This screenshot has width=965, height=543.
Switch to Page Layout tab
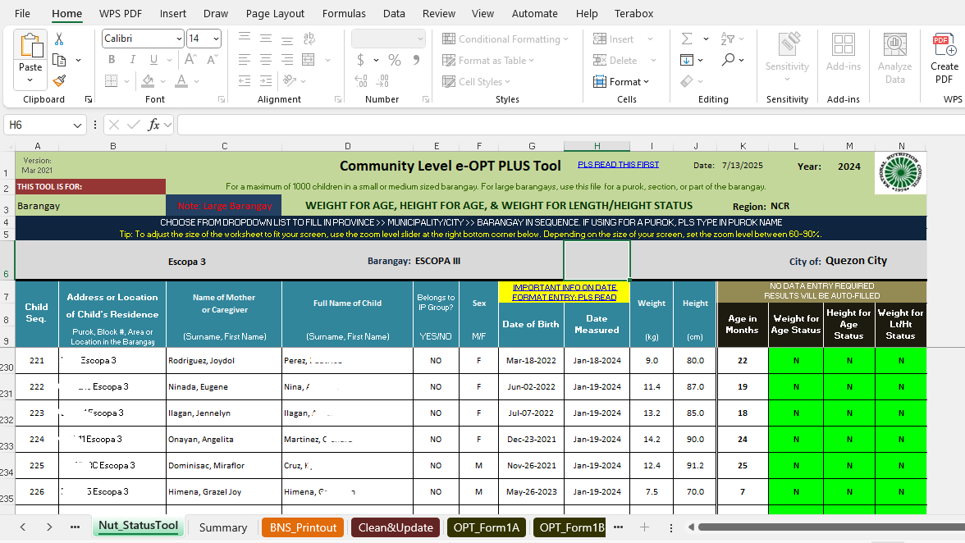point(275,13)
